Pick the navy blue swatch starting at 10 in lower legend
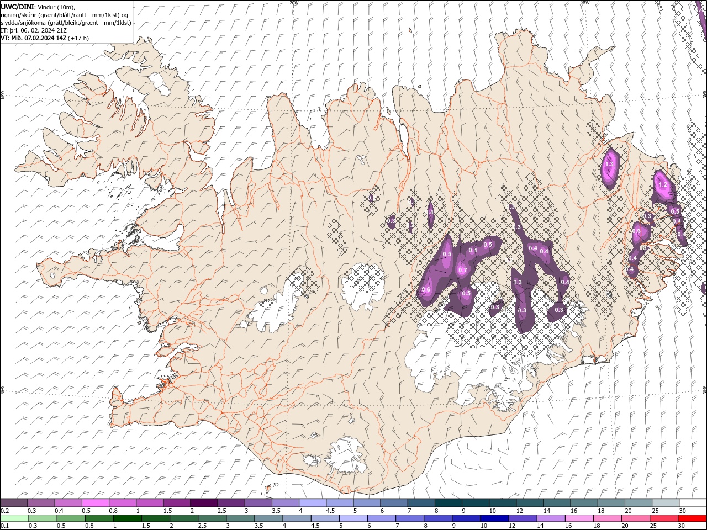The height and width of the screenshot is (530, 707). pyautogui.click(x=494, y=518)
